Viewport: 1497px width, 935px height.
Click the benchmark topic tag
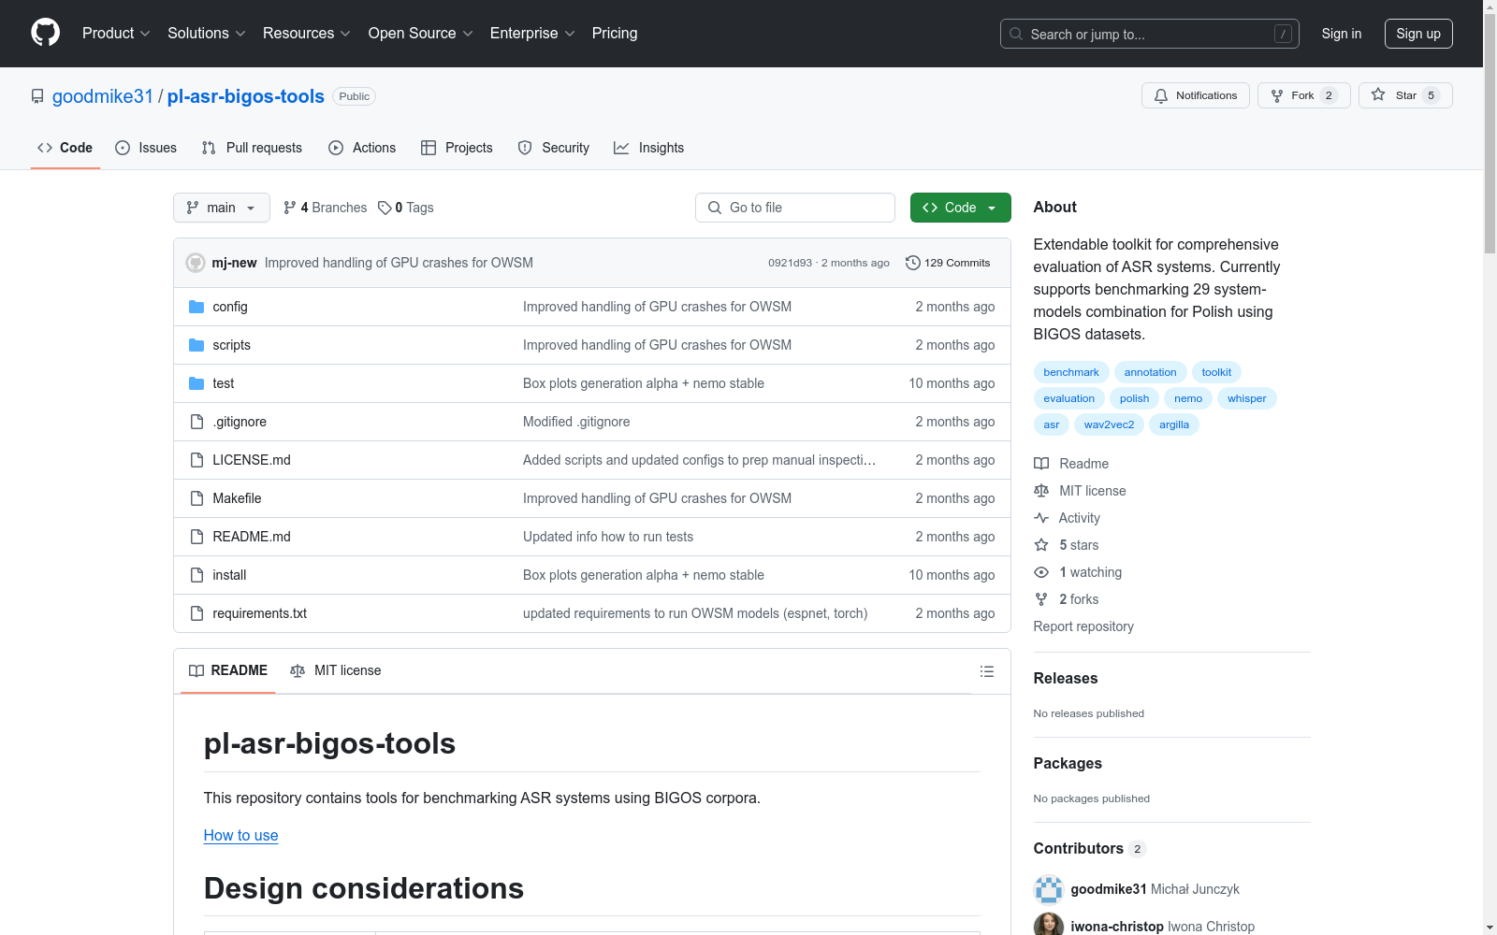click(x=1071, y=372)
